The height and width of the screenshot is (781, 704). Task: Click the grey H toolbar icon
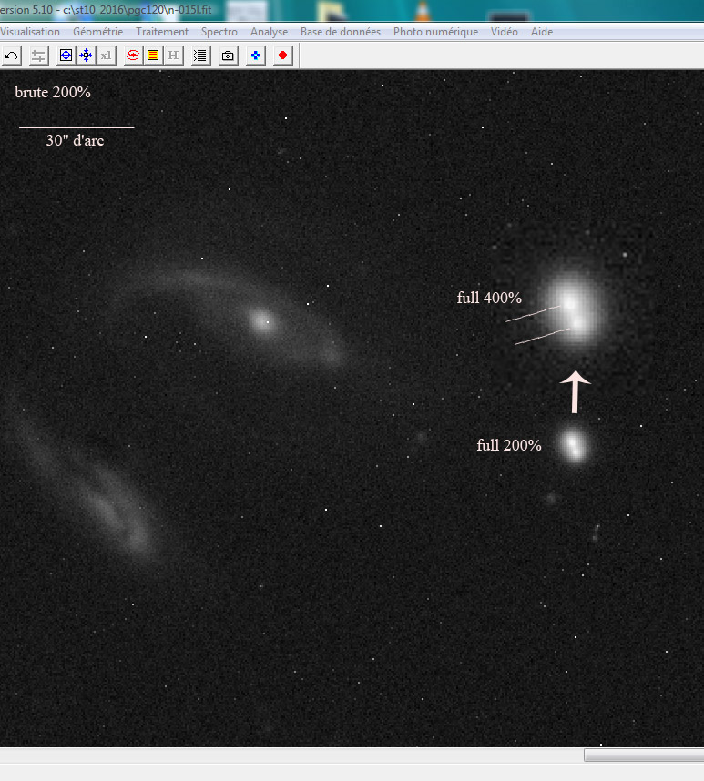[x=173, y=56]
